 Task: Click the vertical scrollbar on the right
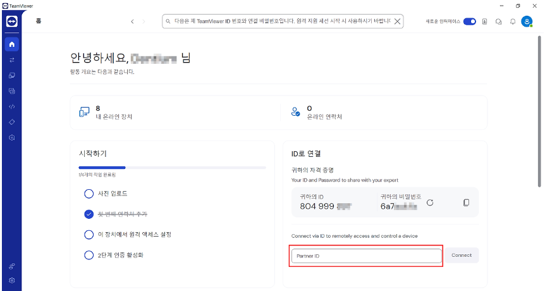539,111
